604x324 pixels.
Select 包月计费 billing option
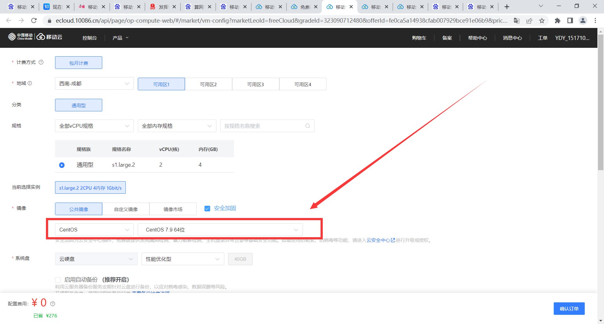coord(79,63)
